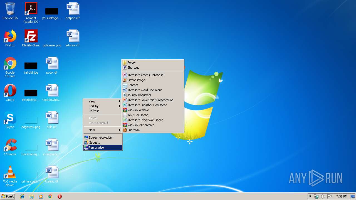This screenshot has height=200, width=356.
Task: Open the Recycle Bin desktop icon
Action: tap(10, 11)
